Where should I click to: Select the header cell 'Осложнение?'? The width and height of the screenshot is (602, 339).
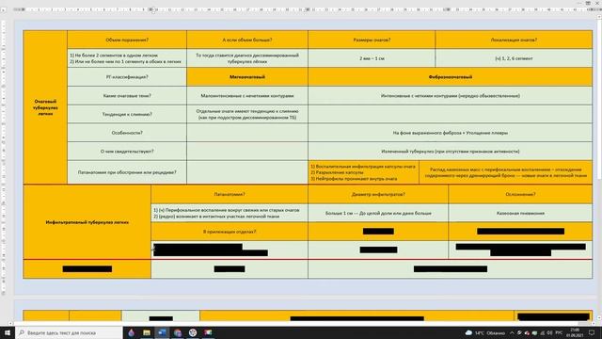520,194
